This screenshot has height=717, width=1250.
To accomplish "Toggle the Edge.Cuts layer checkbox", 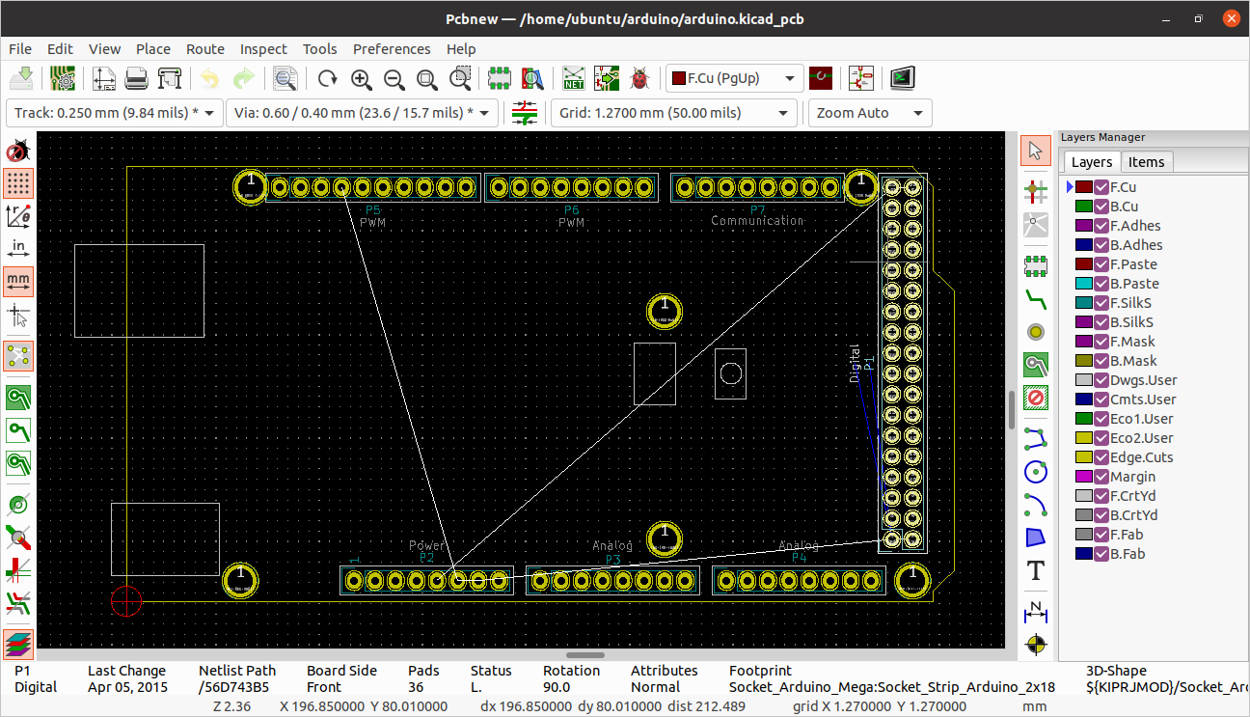I will click(x=1101, y=457).
